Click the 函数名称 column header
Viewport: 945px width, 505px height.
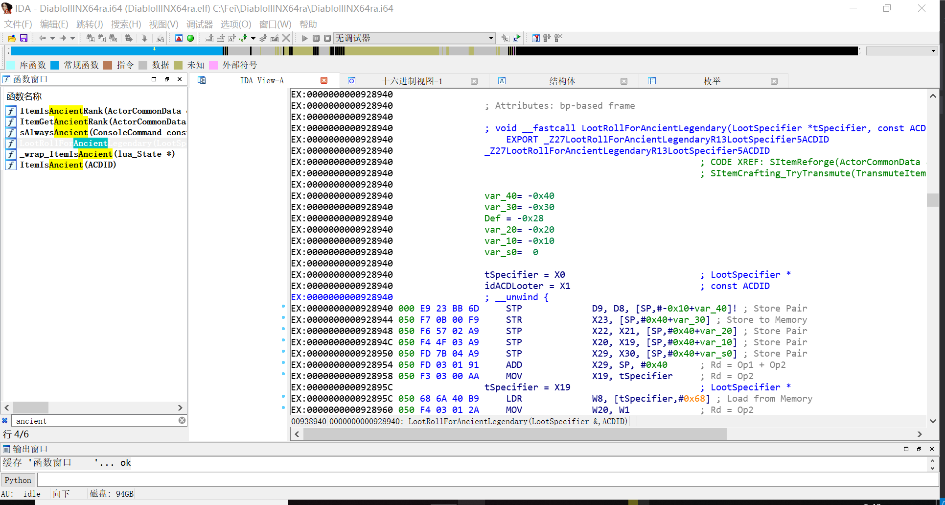[24, 96]
